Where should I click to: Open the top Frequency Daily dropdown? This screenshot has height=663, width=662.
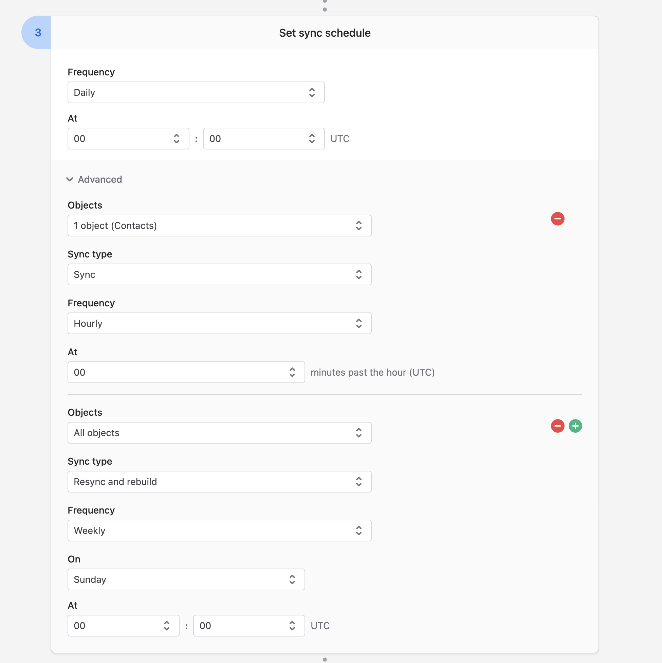click(196, 92)
